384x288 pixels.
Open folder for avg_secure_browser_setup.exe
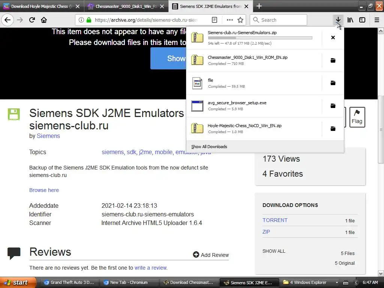pos(333,106)
